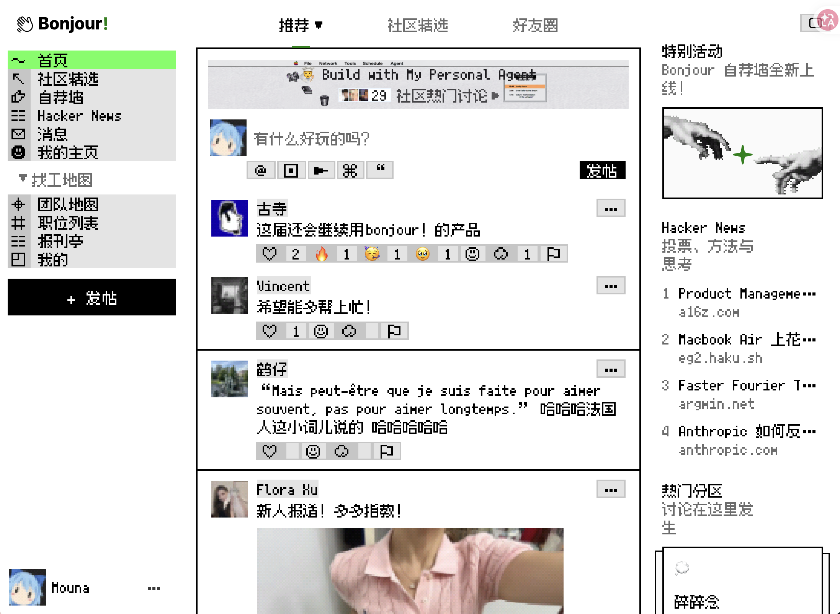The width and height of the screenshot is (840, 614).
Task: Open 我的主页 in the sidebar
Action: (92, 152)
